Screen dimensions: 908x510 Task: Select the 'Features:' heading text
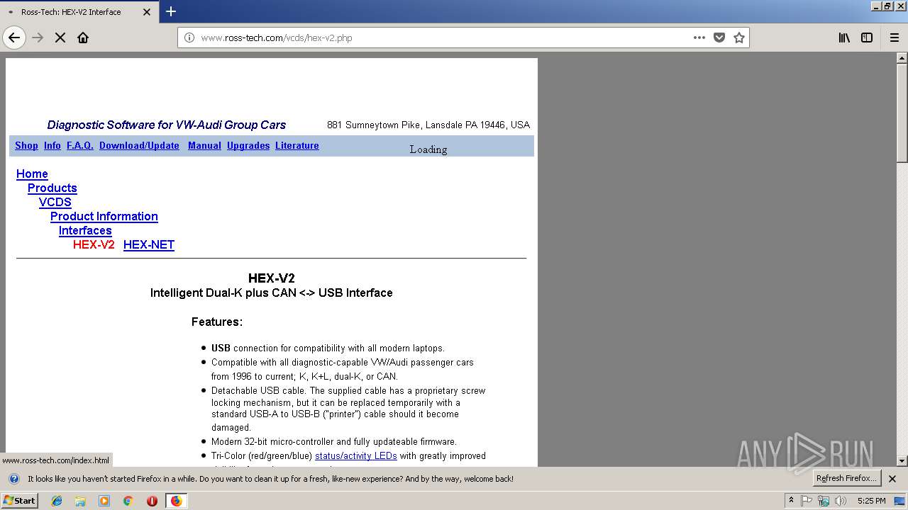(217, 322)
